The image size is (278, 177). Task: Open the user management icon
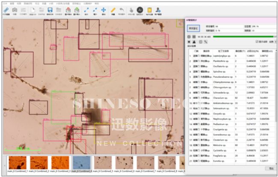point(158,10)
